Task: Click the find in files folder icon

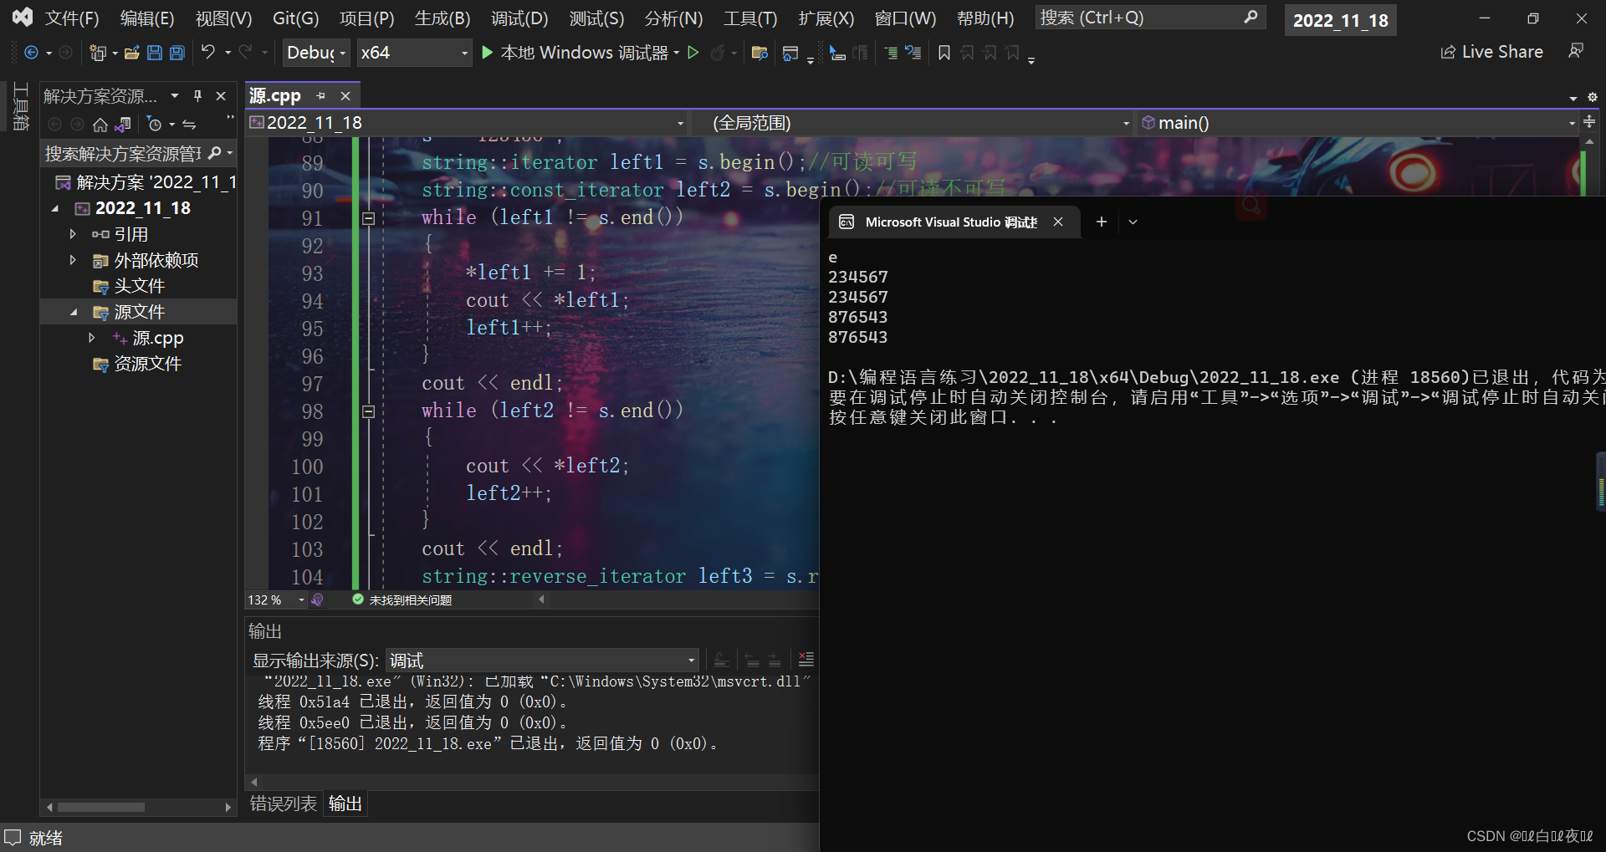Action: click(760, 53)
